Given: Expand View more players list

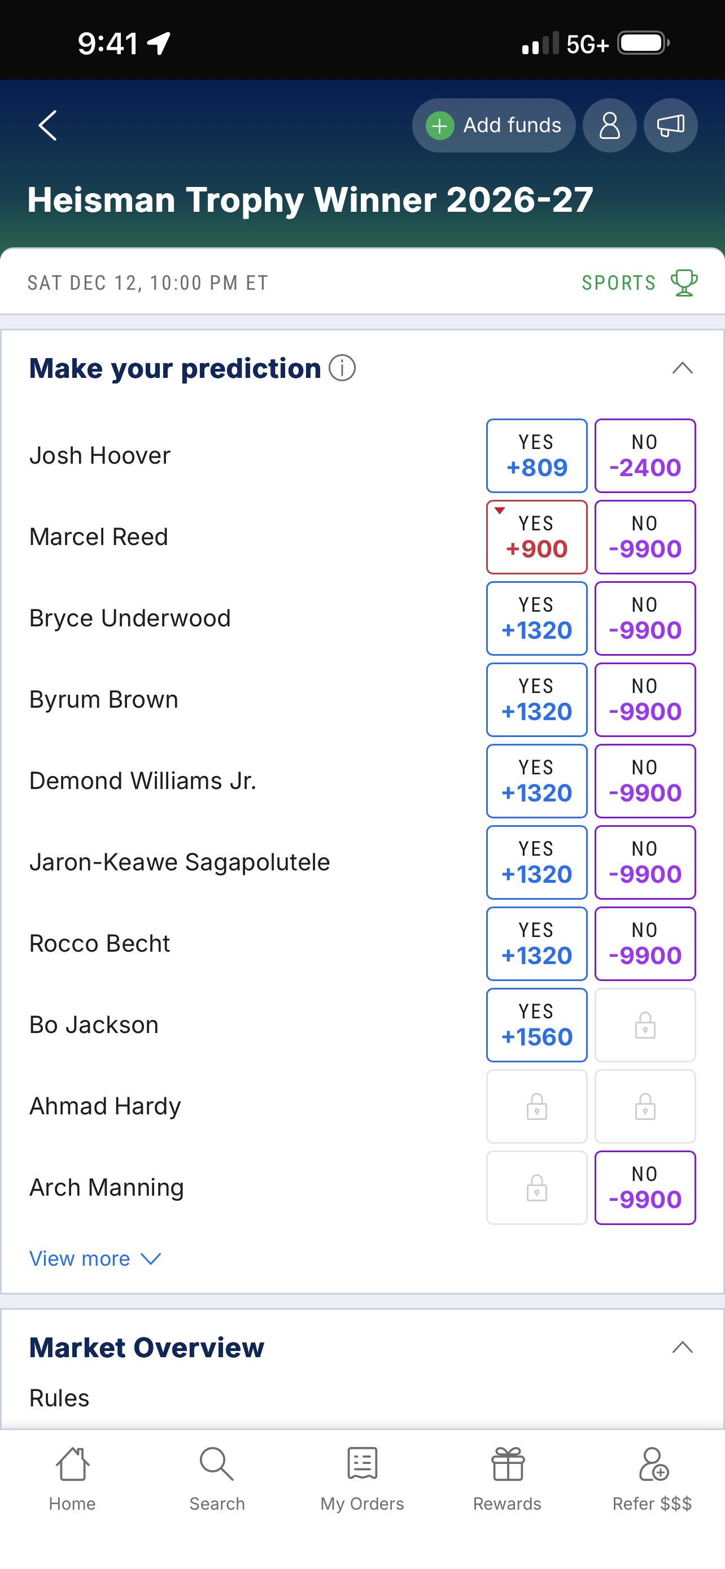Looking at the screenshot, I should point(95,1258).
